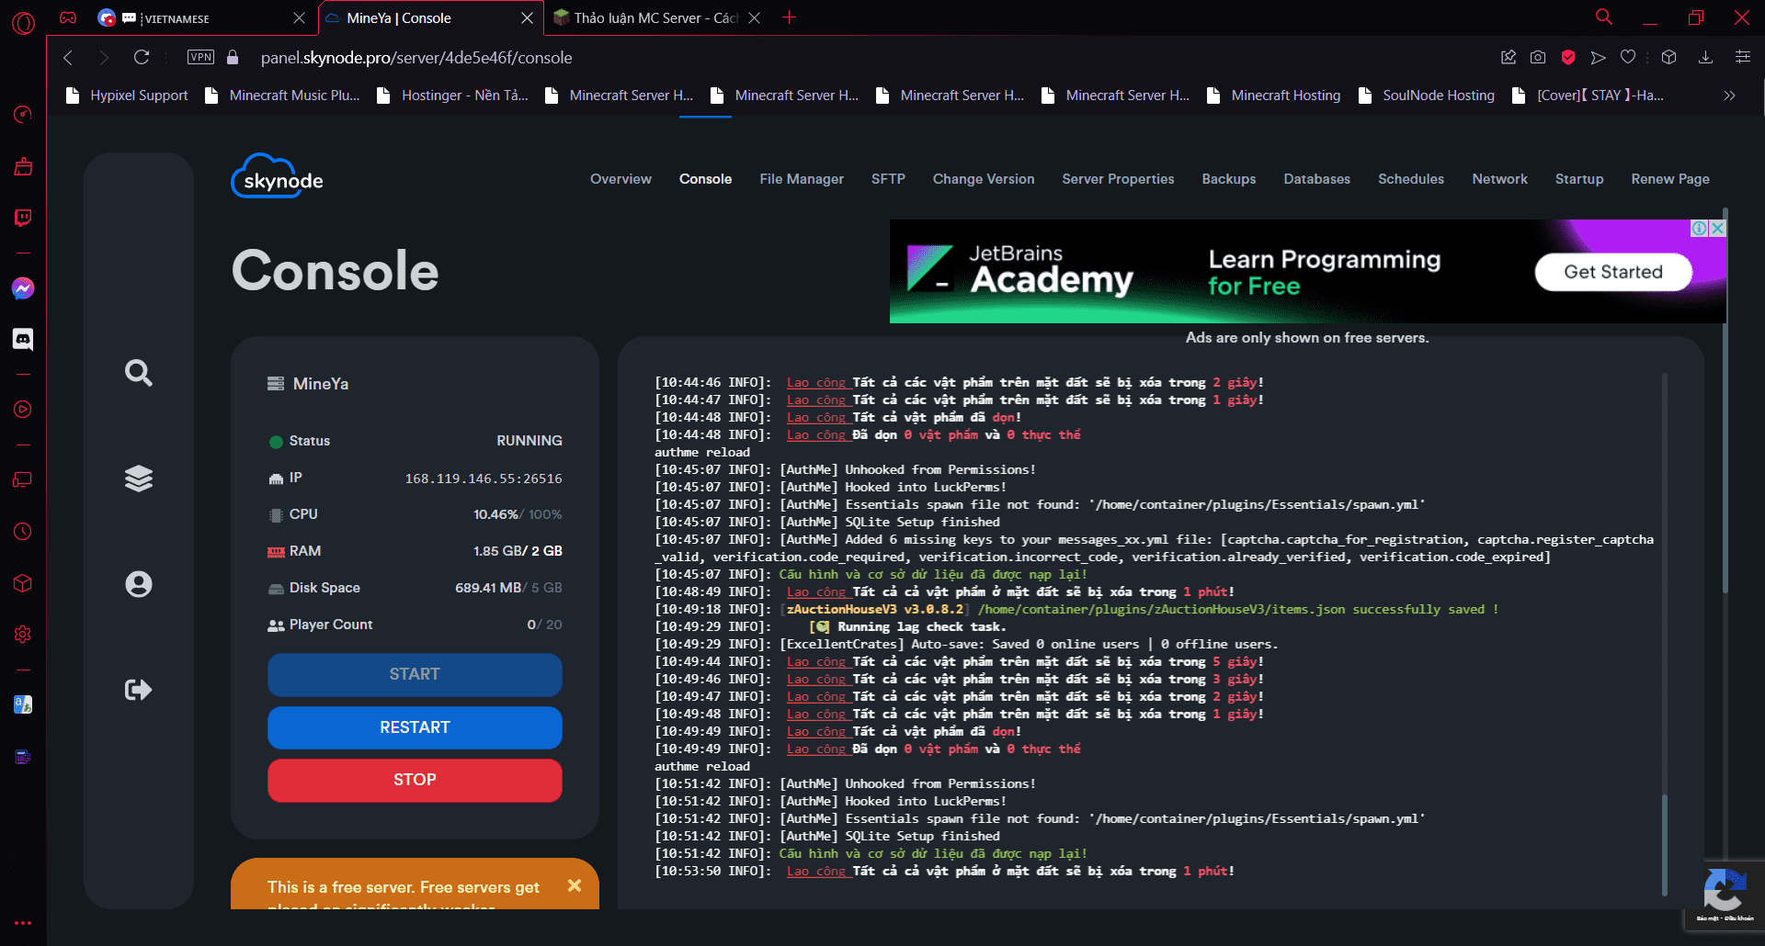Image resolution: width=1765 pixels, height=946 pixels.
Task: Open the Opera main menu logo
Action: pyautogui.click(x=23, y=22)
